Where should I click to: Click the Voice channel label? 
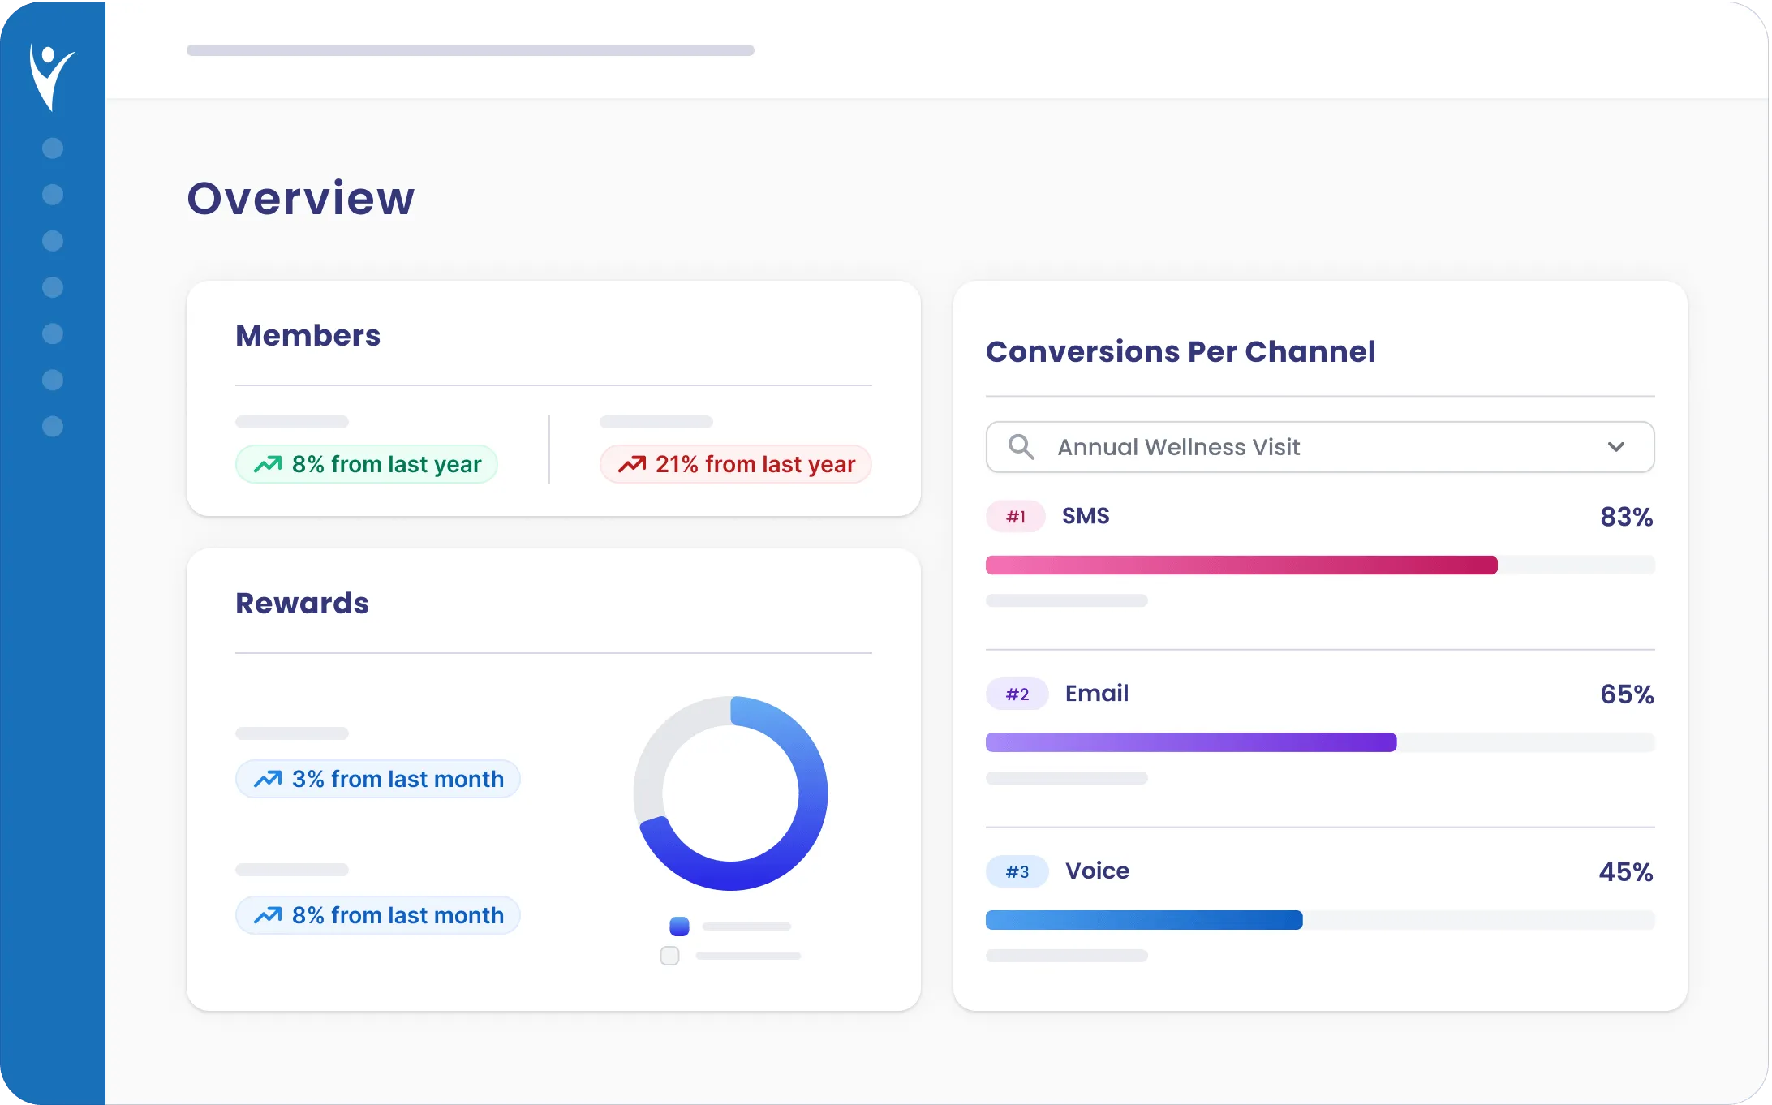click(1098, 871)
